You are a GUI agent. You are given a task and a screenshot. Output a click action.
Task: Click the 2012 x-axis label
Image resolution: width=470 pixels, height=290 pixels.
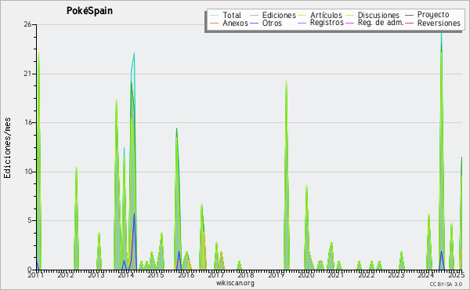(x=66, y=275)
